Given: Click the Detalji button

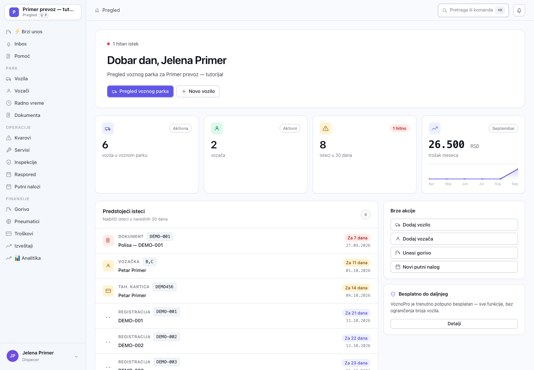Looking at the screenshot, I should tap(454, 324).
